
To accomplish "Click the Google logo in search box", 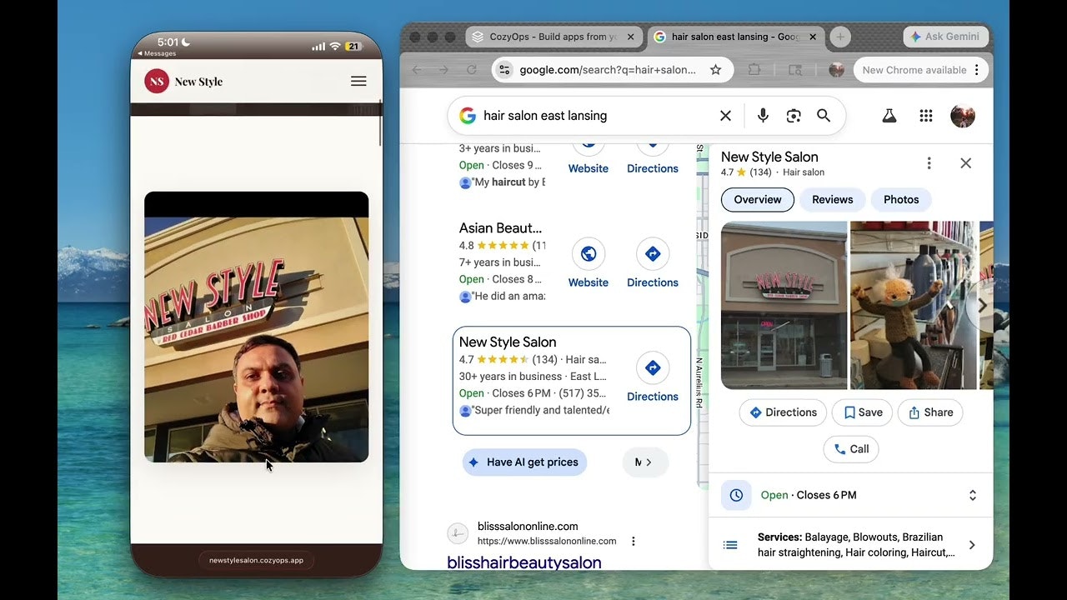I will click(x=468, y=116).
